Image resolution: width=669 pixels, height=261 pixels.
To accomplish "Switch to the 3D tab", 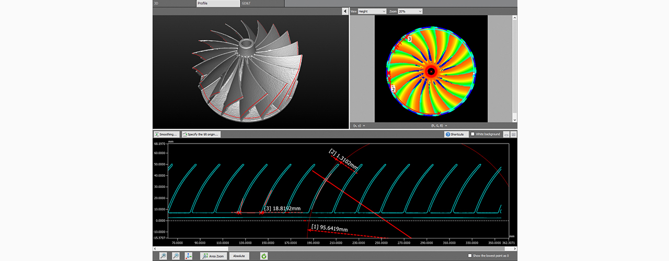I will (174, 3).
